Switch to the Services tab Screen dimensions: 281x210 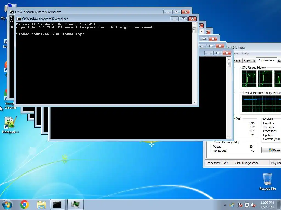click(x=249, y=61)
